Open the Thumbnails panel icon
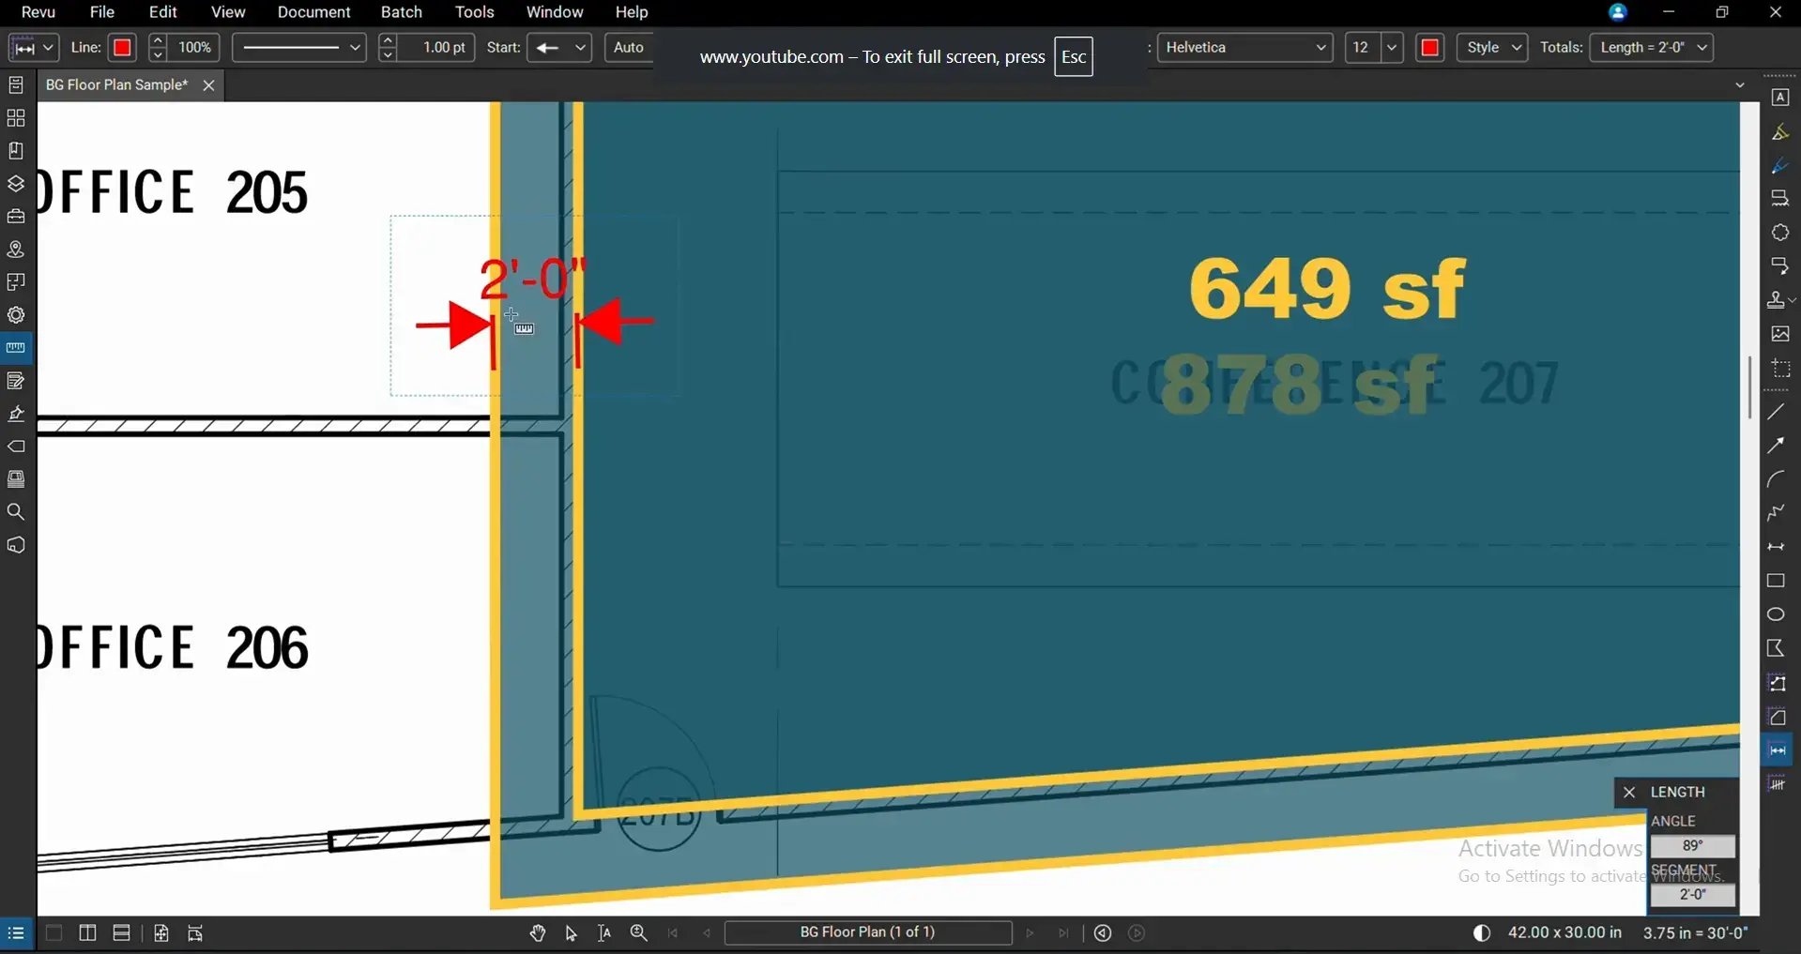 pyautogui.click(x=16, y=118)
